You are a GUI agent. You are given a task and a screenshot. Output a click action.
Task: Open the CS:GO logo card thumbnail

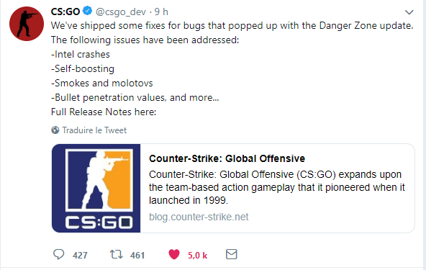pyautogui.click(x=96, y=188)
